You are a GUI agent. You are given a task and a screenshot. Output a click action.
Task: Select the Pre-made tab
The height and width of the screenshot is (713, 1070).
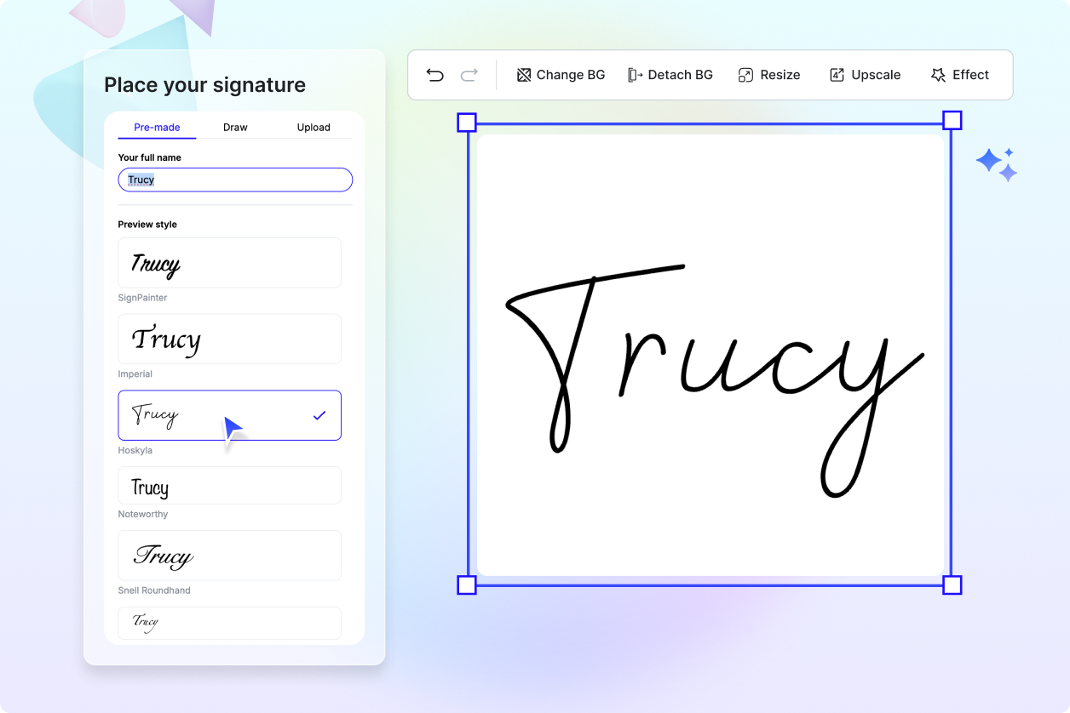click(157, 127)
